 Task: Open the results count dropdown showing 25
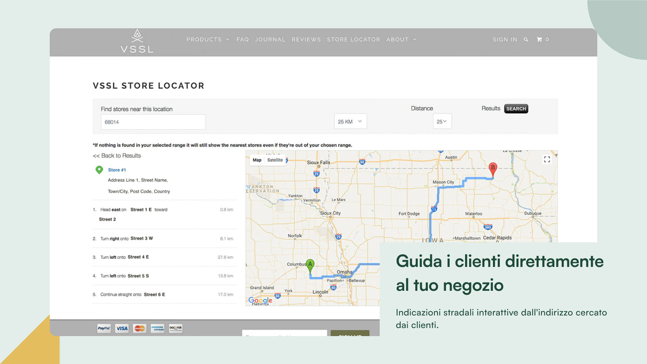pos(442,121)
